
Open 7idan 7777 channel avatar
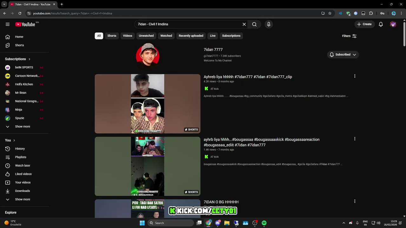pyautogui.click(x=147, y=54)
